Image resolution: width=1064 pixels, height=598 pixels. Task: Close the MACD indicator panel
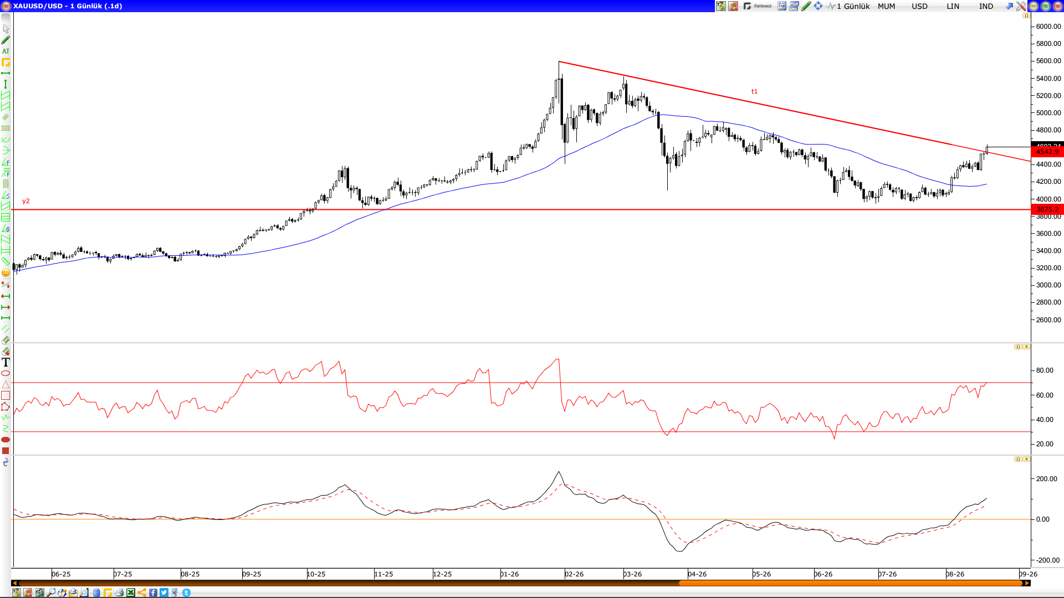pyautogui.click(x=1026, y=459)
